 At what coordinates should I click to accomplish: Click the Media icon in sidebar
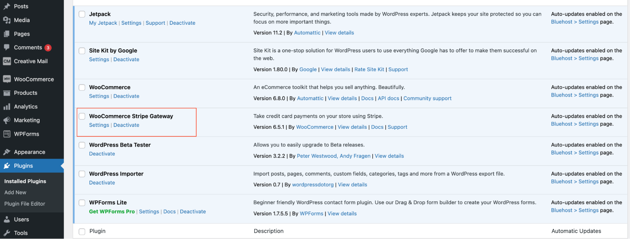point(7,20)
